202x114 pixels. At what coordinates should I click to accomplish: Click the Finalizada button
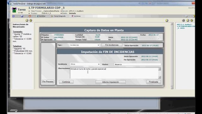[x=153, y=82]
